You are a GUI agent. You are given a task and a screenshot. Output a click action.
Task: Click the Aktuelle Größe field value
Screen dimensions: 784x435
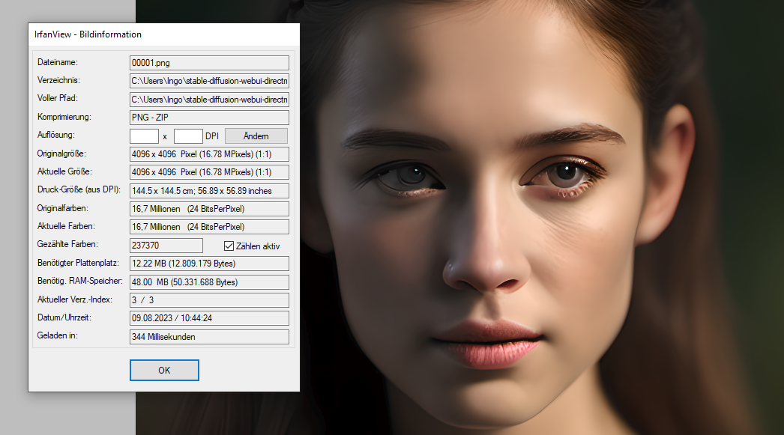pyautogui.click(x=209, y=172)
